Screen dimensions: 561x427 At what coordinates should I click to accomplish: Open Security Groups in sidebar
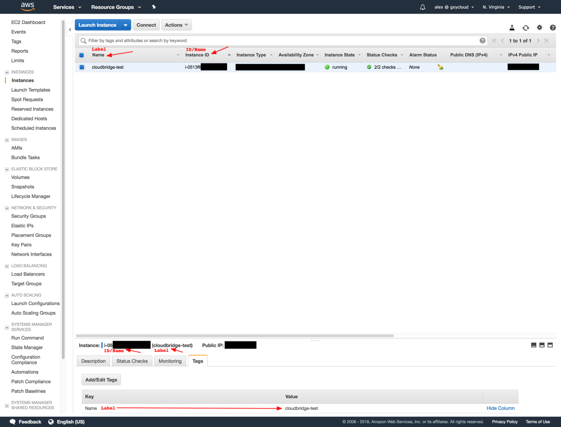(28, 216)
